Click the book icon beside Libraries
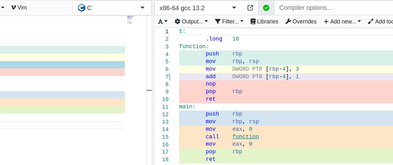Image resolution: width=393 pixels, height=165 pixels. (253, 22)
